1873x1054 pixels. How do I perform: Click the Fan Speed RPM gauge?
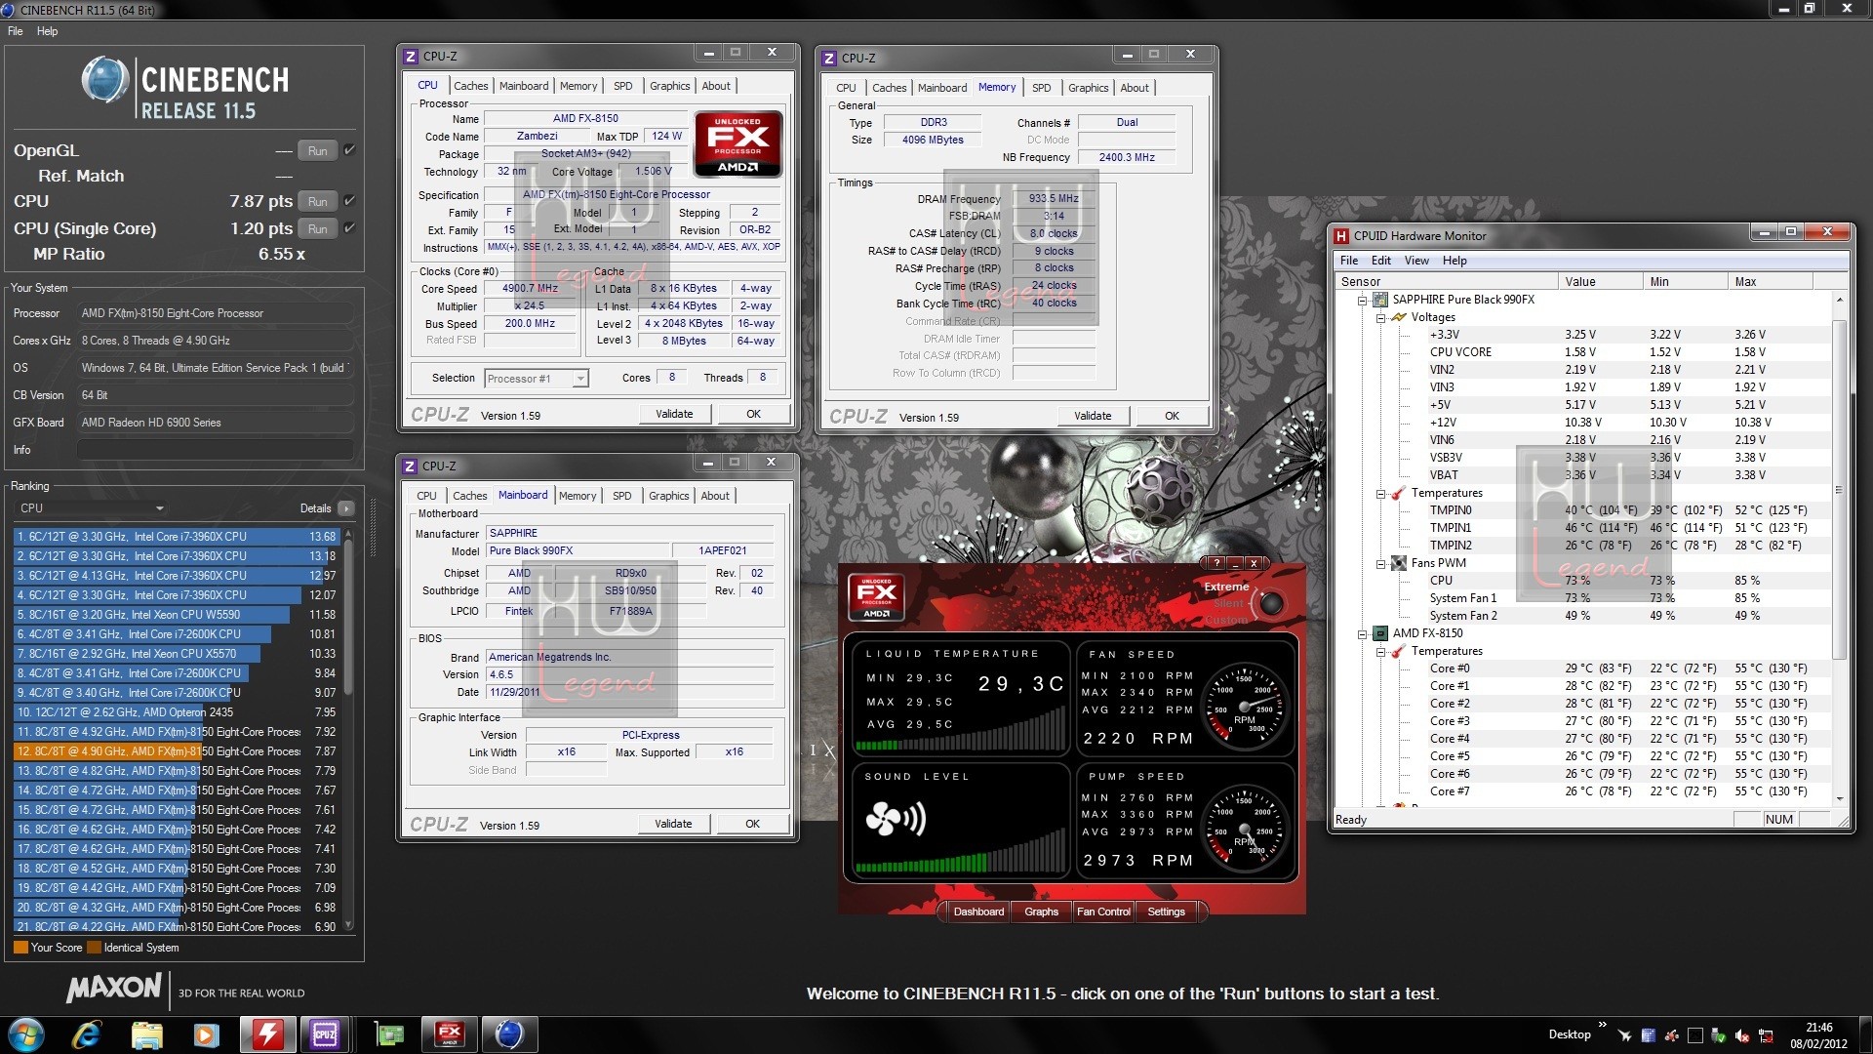(x=1244, y=708)
